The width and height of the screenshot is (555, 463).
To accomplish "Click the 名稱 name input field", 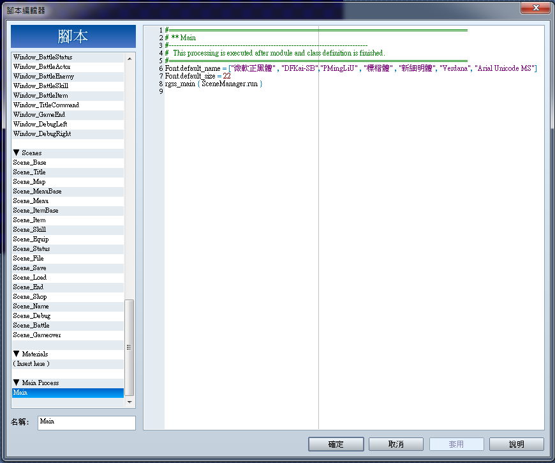I will (x=87, y=423).
